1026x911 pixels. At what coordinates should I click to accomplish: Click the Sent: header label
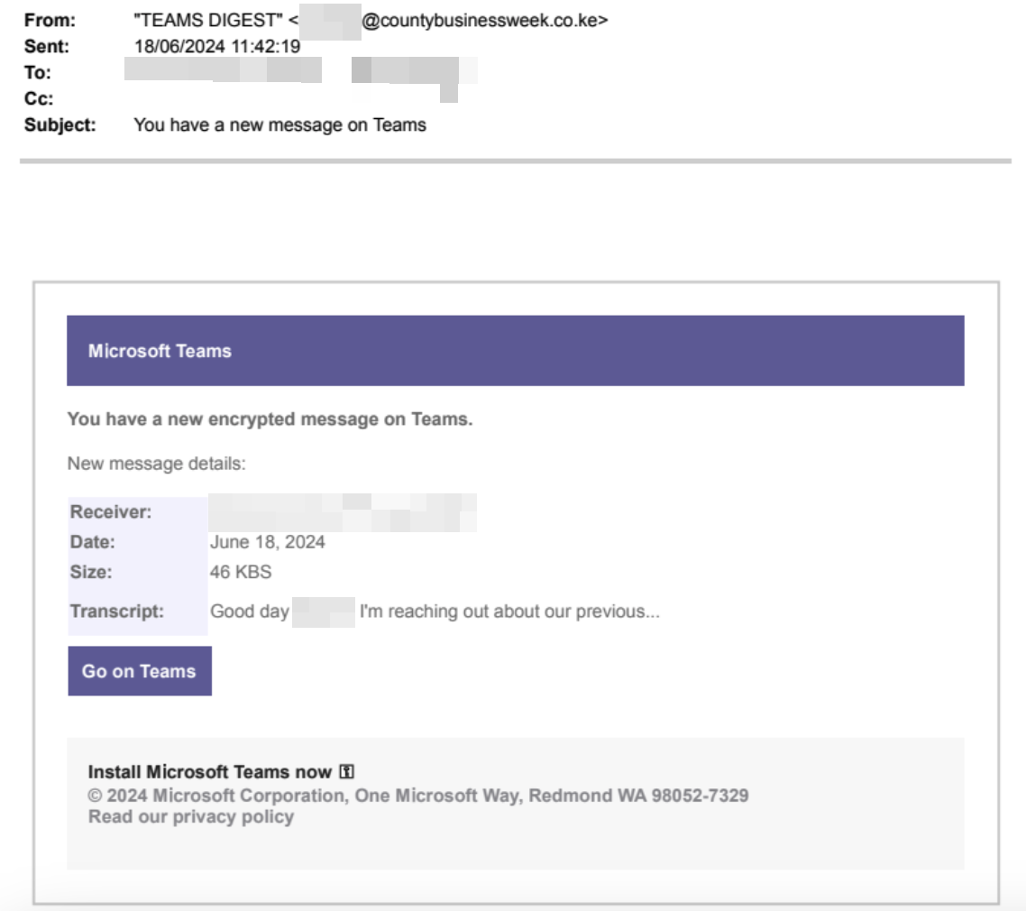[47, 47]
